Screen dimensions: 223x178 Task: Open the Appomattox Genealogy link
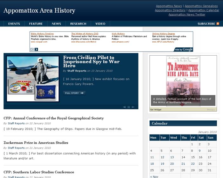coord(201,6)
